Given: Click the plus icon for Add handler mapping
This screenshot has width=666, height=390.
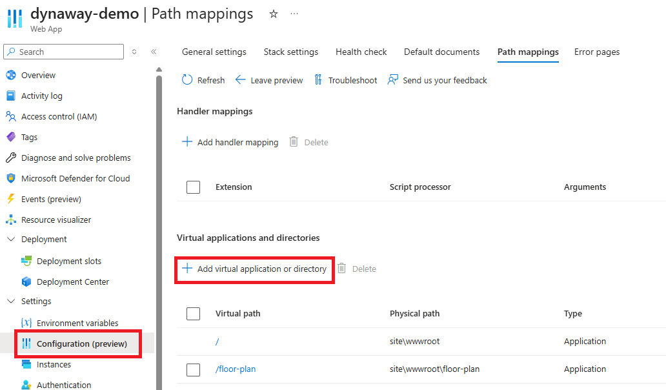Looking at the screenshot, I should 187,142.
